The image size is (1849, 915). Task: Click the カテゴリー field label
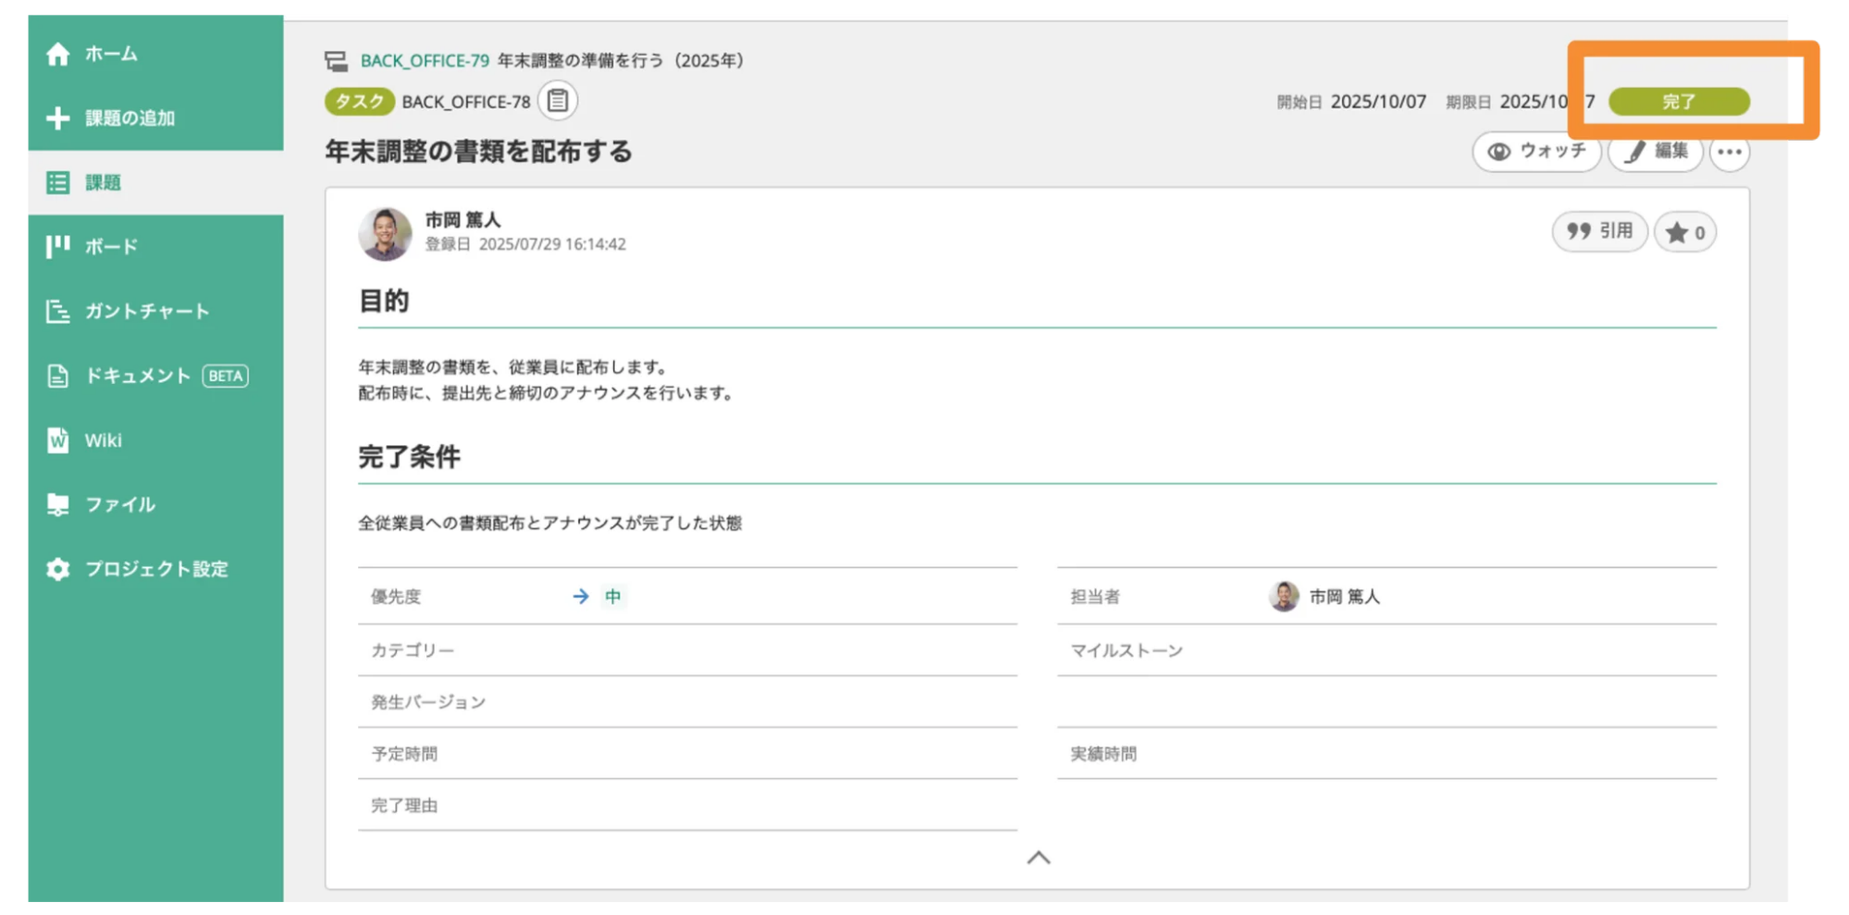[x=413, y=651]
